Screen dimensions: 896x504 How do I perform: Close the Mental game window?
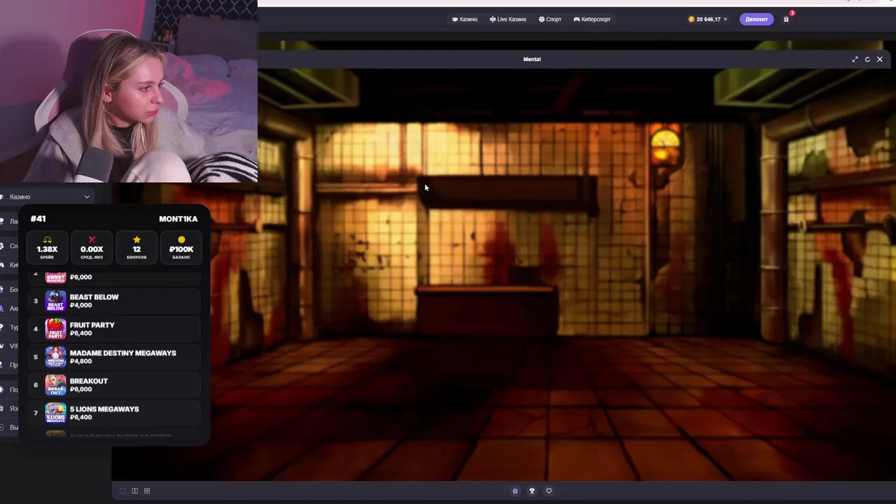[880, 59]
